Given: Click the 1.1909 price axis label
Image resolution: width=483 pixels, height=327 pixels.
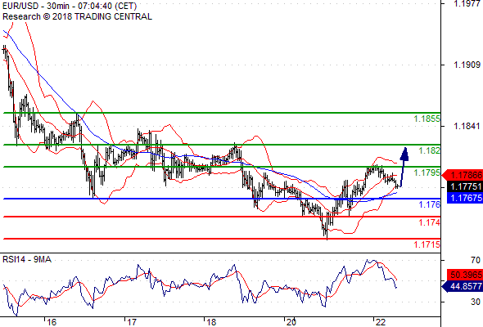Looking at the screenshot, I should click(467, 65).
